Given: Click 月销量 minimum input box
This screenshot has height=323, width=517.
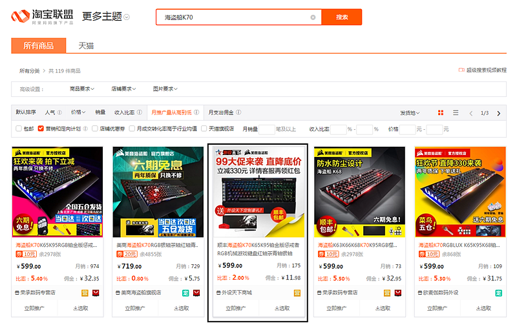Looking at the screenshot, I should (267, 129).
